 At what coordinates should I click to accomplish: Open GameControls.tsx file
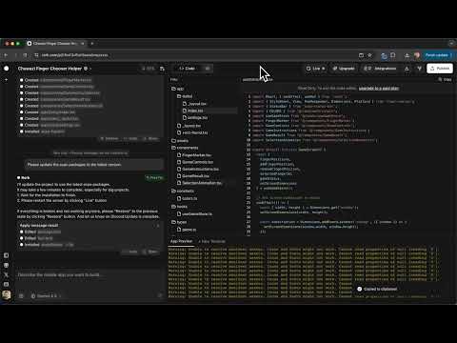(195, 162)
